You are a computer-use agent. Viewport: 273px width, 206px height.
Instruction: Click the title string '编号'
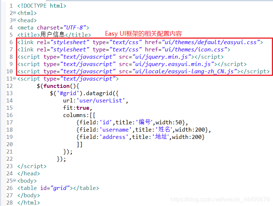point(144,122)
